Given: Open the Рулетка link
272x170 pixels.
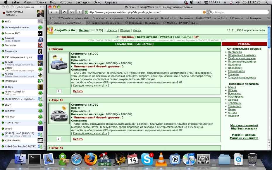Looking at the screenshot, I should [166, 37].
